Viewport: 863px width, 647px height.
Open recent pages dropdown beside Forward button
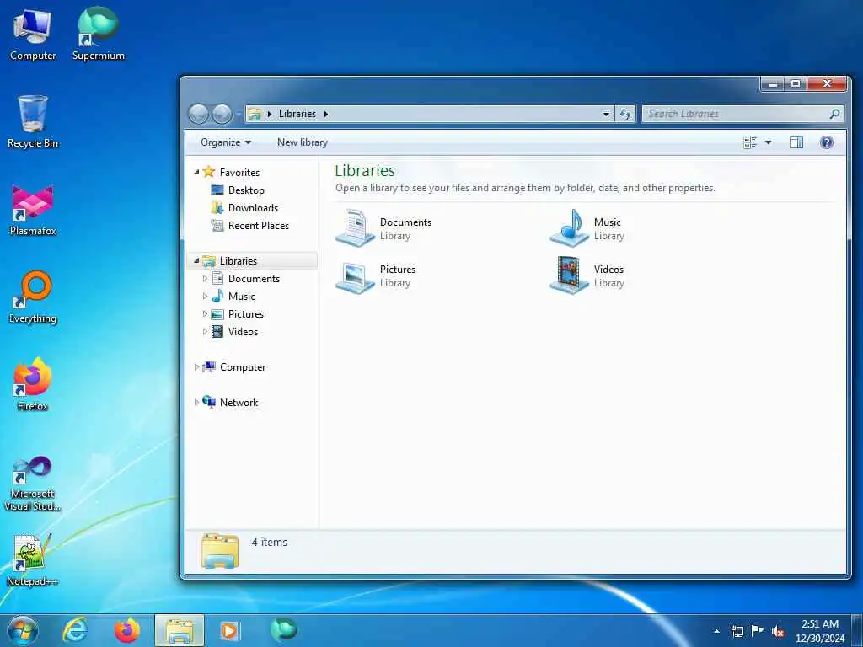[x=239, y=115]
